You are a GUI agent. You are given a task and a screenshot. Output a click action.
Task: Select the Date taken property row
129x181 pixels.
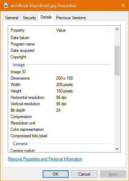click(x=60, y=38)
